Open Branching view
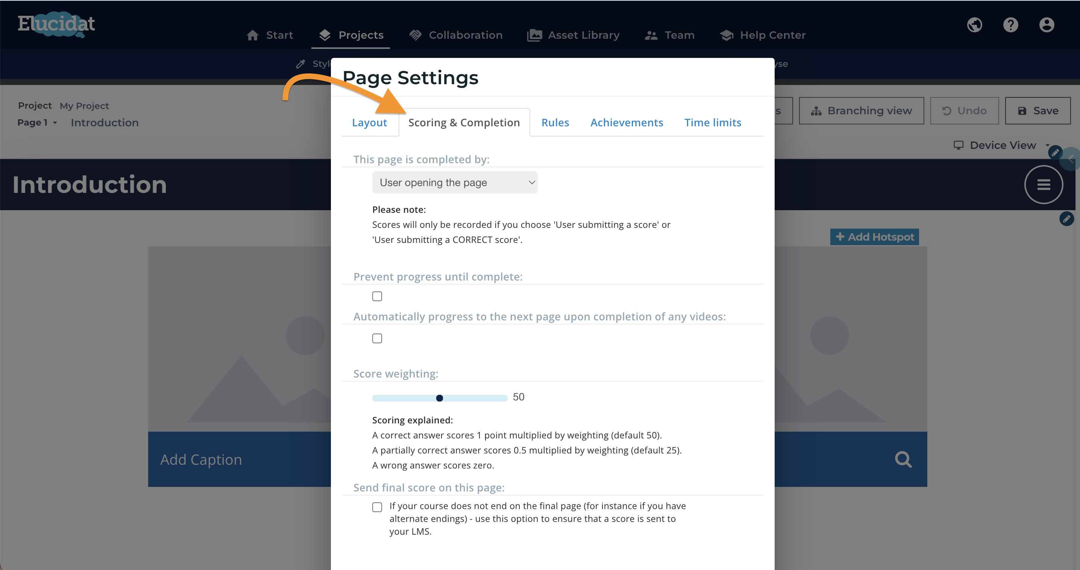Screen dimensions: 1080x570 [x=861, y=111]
